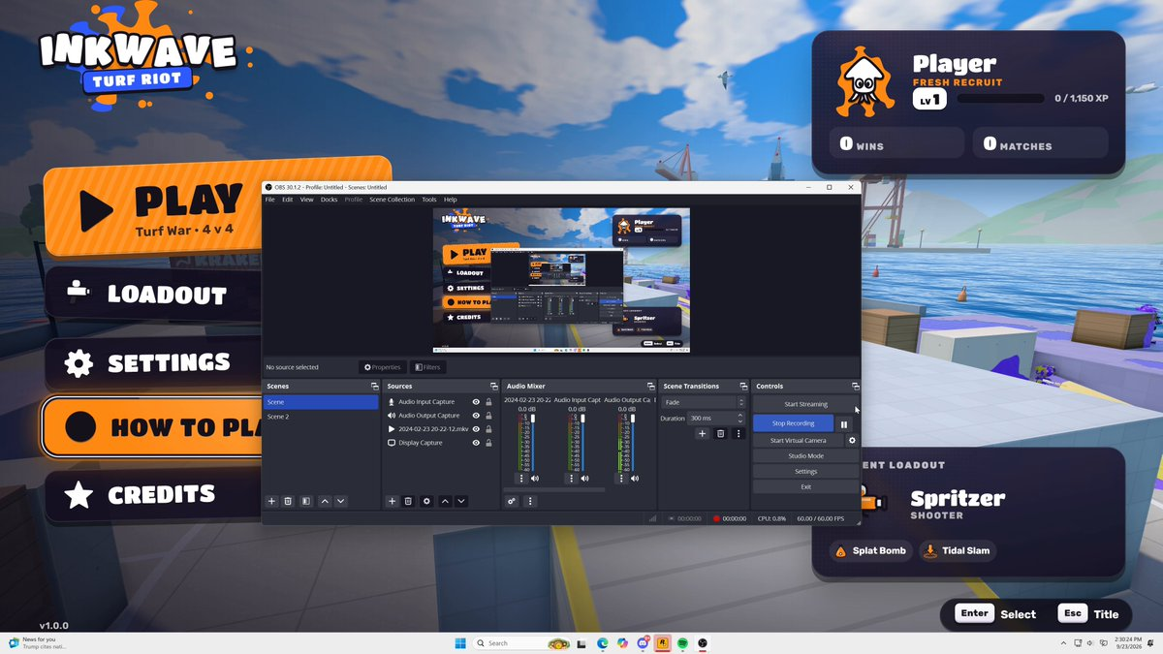1163x654 pixels.
Task: Mute the 2024-02-23 mixer channel speaker
Action: click(x=534, y=478)
